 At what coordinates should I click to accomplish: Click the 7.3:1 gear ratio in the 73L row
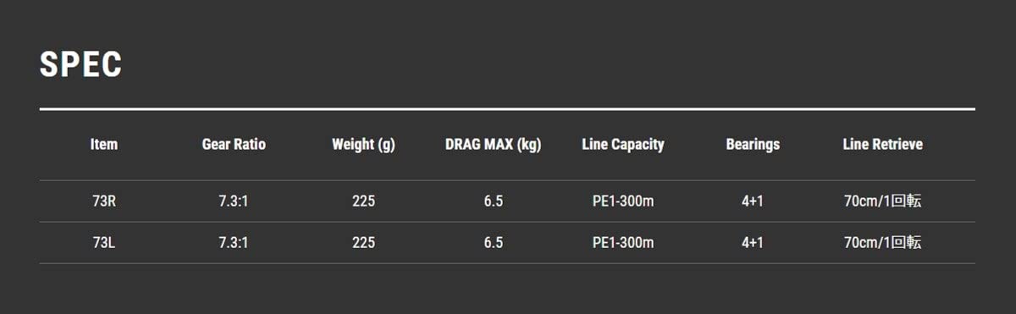coord(234,243)
